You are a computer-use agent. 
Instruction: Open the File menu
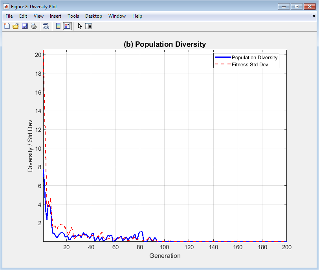[9, 16]
